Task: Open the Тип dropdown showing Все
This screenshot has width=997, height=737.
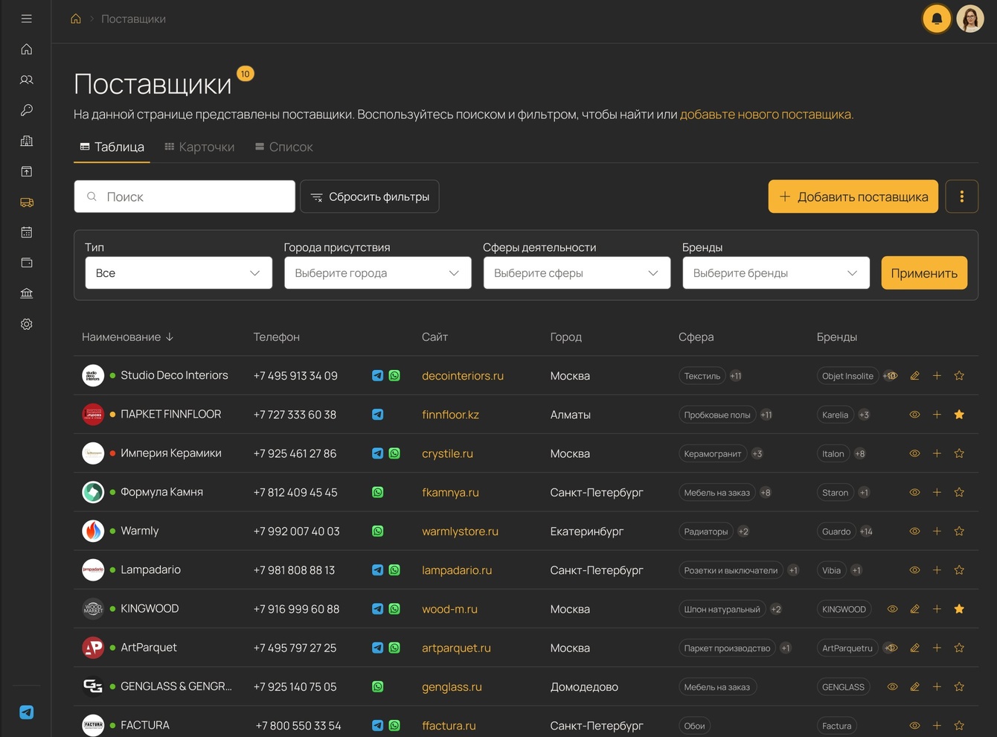Action: pos(179,273)
